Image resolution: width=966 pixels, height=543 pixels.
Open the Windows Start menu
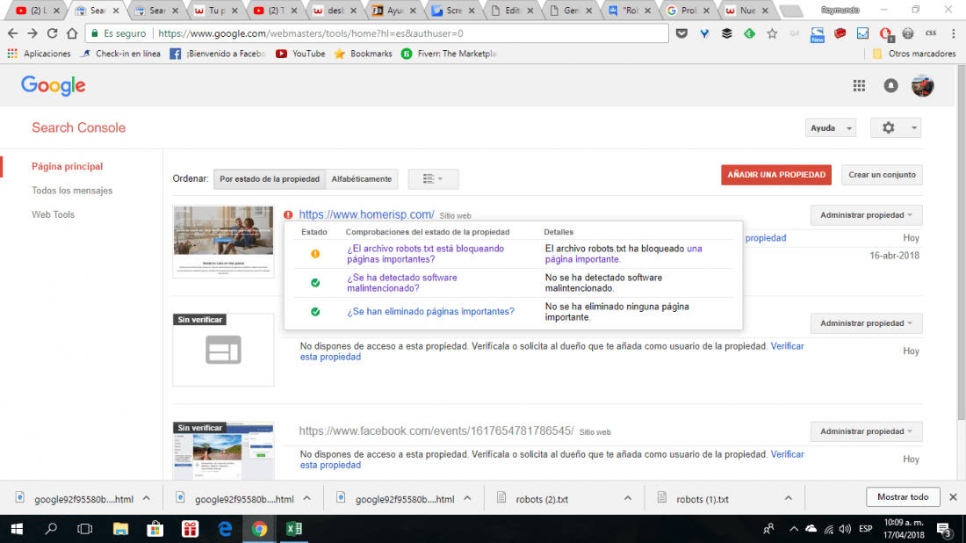tap(17, 529)
